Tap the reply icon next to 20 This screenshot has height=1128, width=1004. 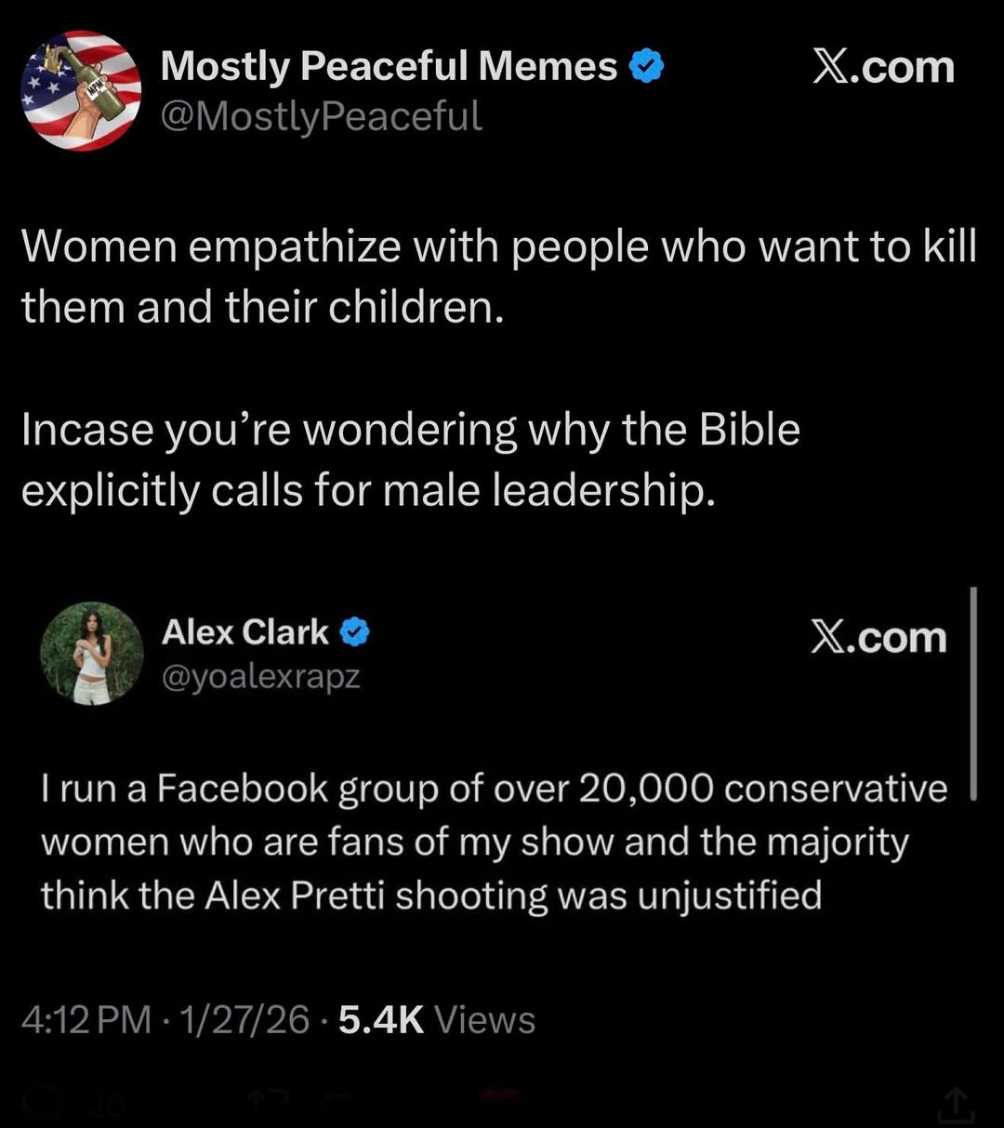pyautogui.click(x=42, y=1103)
